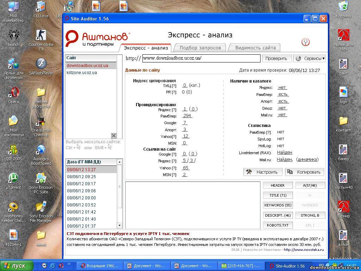
Task: Open the СЗТ IPTV news headline
Action: tap(128, 234)
